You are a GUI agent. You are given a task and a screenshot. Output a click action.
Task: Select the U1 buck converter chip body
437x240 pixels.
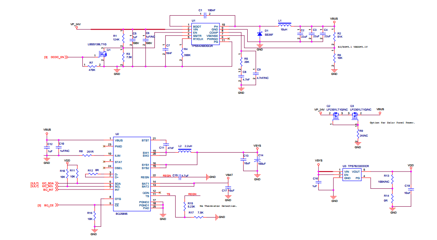[206, 34]
